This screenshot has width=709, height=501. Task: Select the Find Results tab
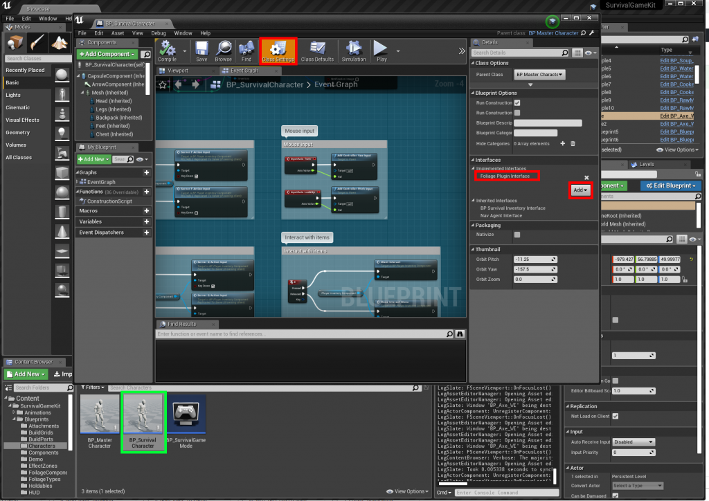[181, 325]
